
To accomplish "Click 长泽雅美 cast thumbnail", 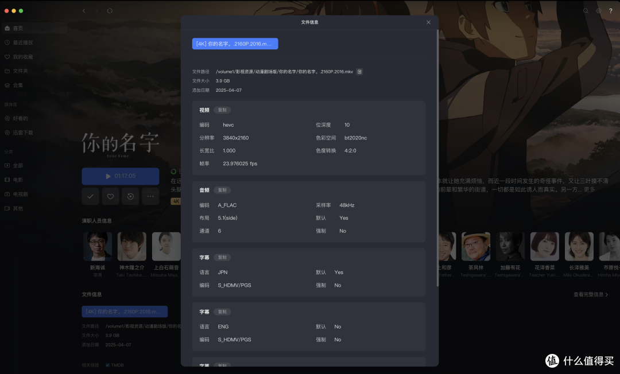I will coord(579,247).
